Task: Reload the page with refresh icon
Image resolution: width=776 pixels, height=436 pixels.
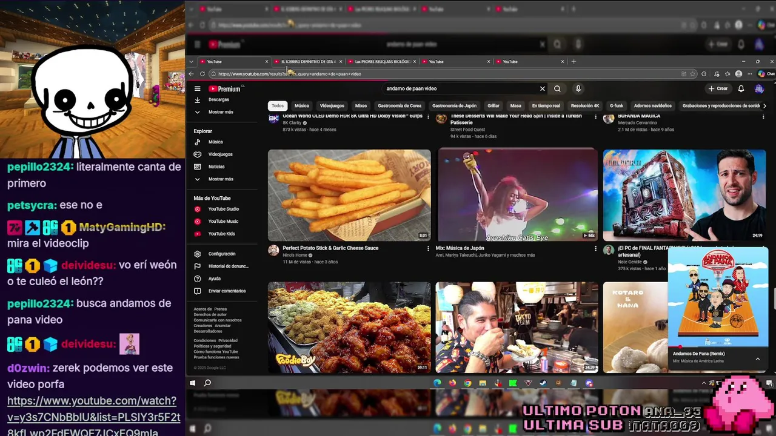Action: 202,74
